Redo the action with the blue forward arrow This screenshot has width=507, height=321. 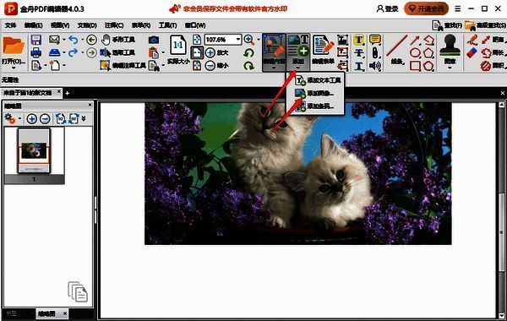(x=73, y=52)
